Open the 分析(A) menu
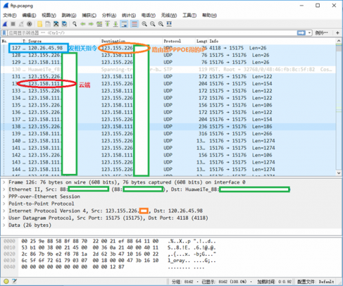Viewport: 343px width, 286px height. click(x=109, y=15)
